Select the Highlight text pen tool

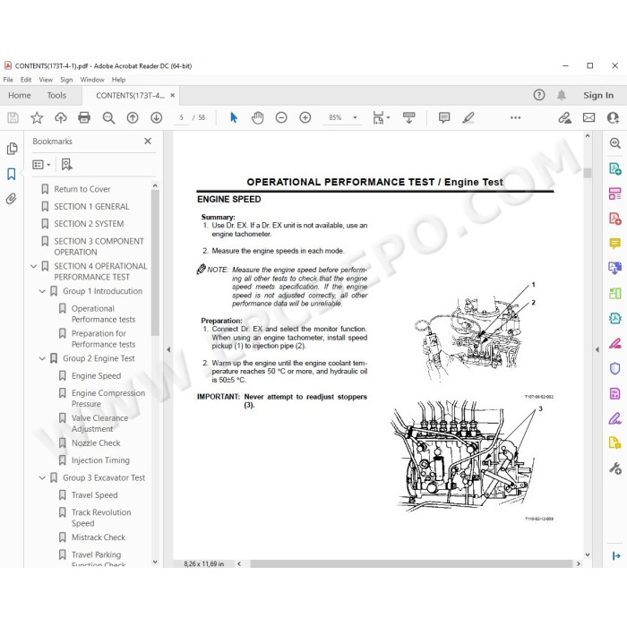point(468,117)
